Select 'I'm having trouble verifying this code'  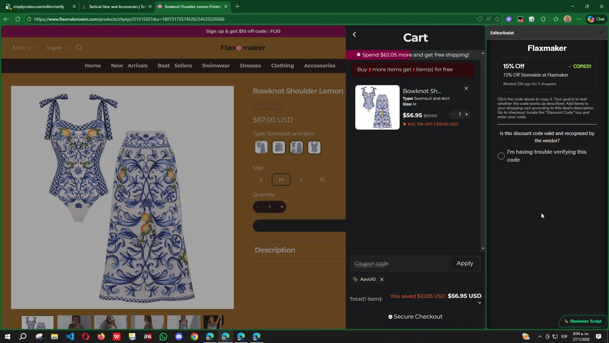tap(501, 156)
